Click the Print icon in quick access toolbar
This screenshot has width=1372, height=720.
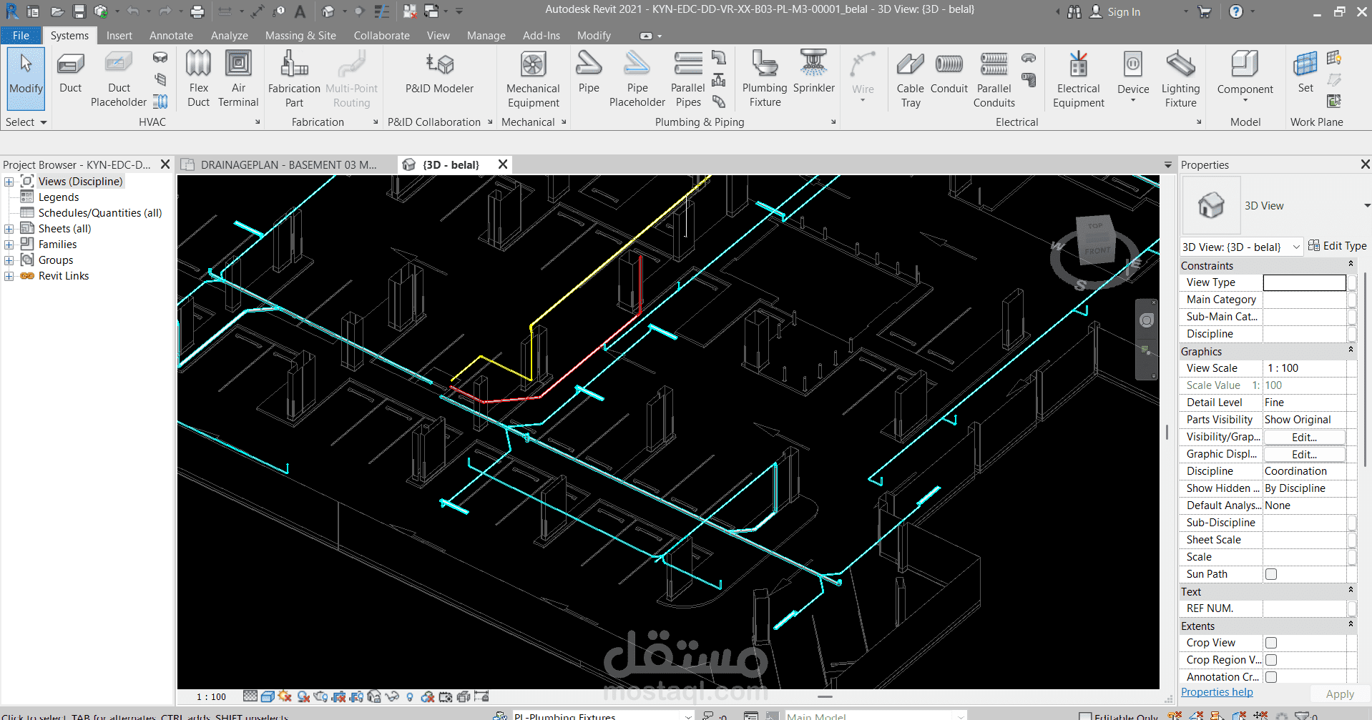(x=197, y=11)
